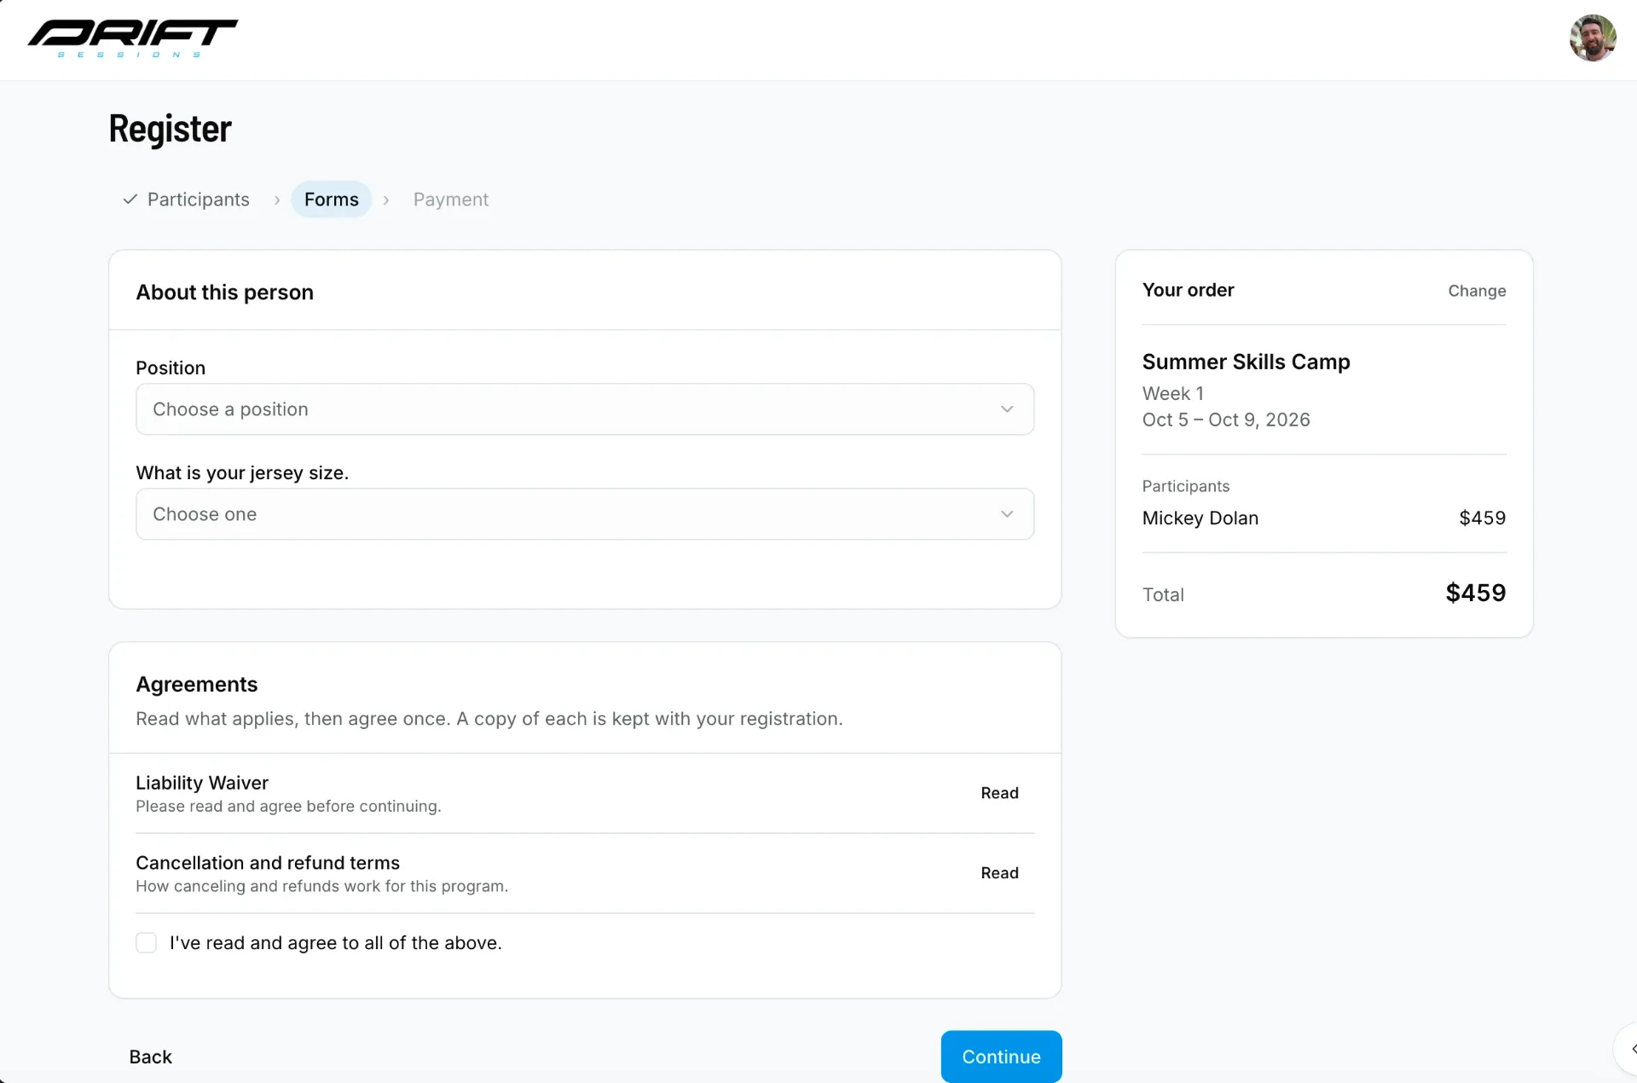Jump to the Payment step

click(451, 200)
